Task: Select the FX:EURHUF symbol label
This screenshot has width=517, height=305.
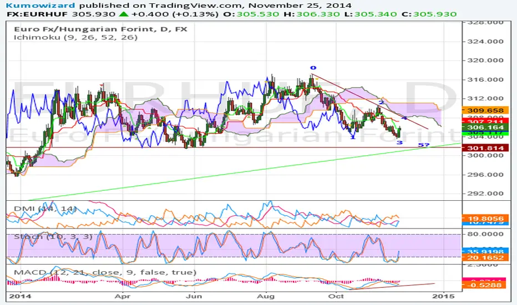Action: [37, 14]
